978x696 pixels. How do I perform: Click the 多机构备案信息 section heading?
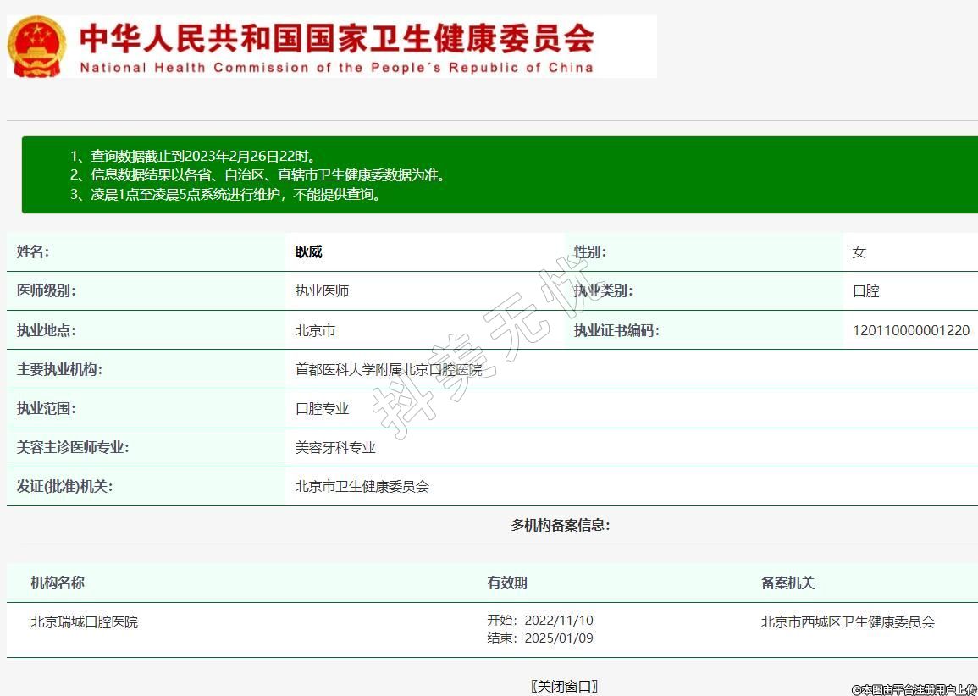560,525
